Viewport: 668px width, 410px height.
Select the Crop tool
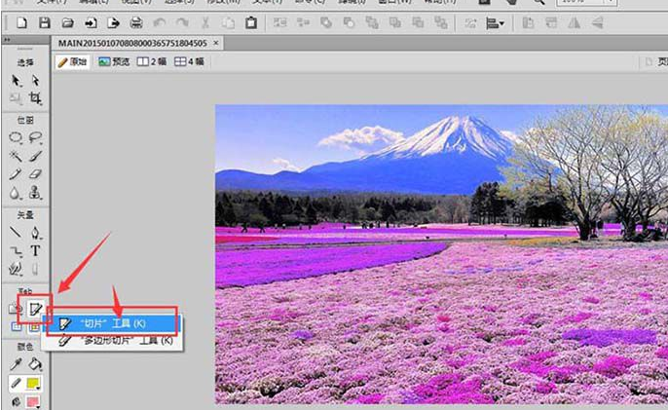(35, 98)
